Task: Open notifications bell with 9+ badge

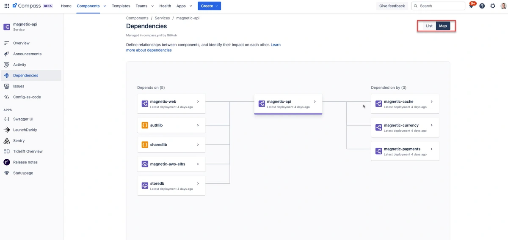Action: click(472, 6)
